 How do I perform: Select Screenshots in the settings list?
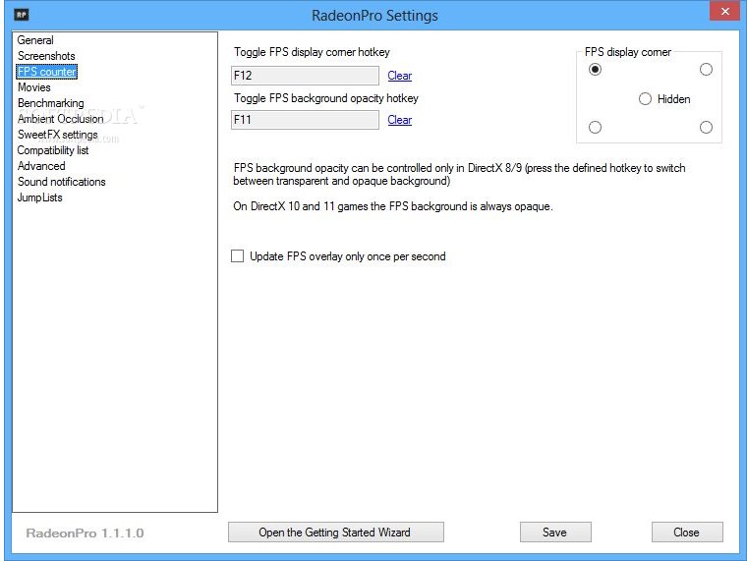tap(46, 56)
